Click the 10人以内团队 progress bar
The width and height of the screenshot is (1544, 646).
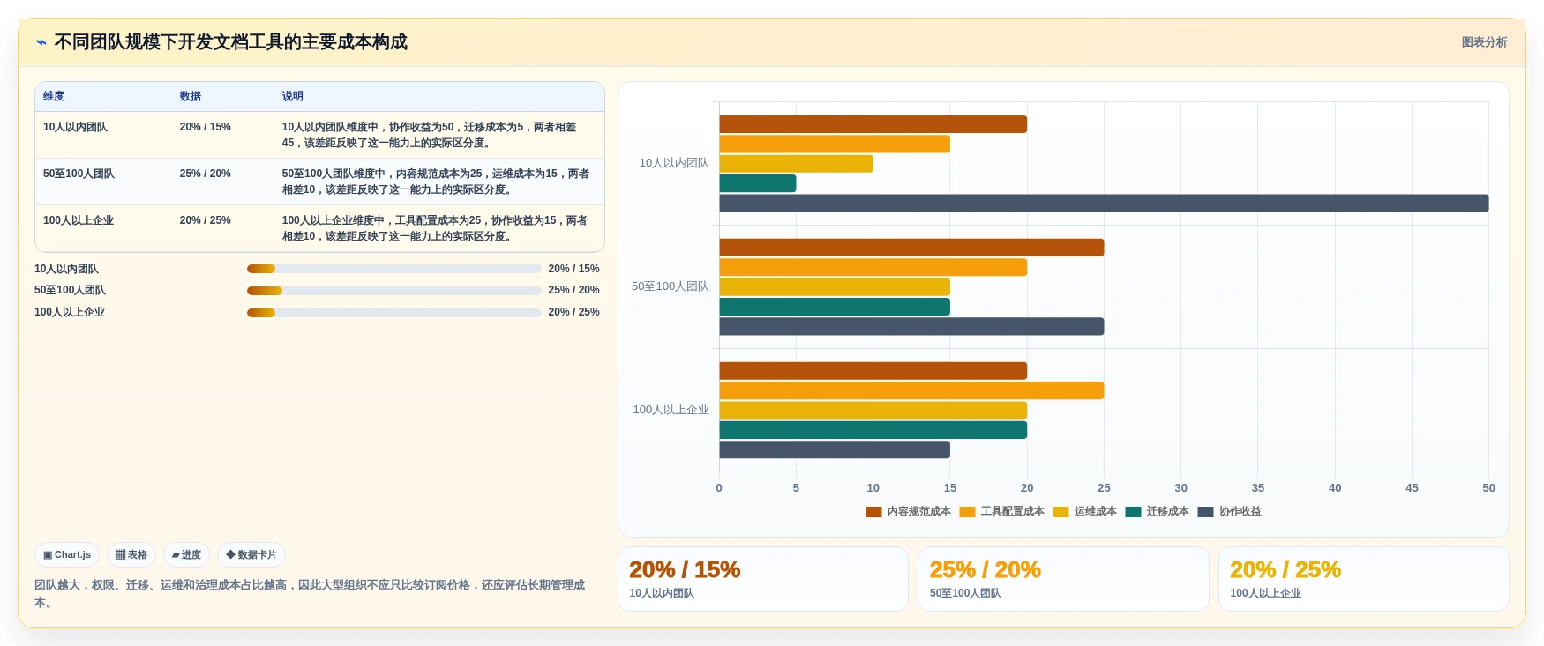(x=393, y=269)
